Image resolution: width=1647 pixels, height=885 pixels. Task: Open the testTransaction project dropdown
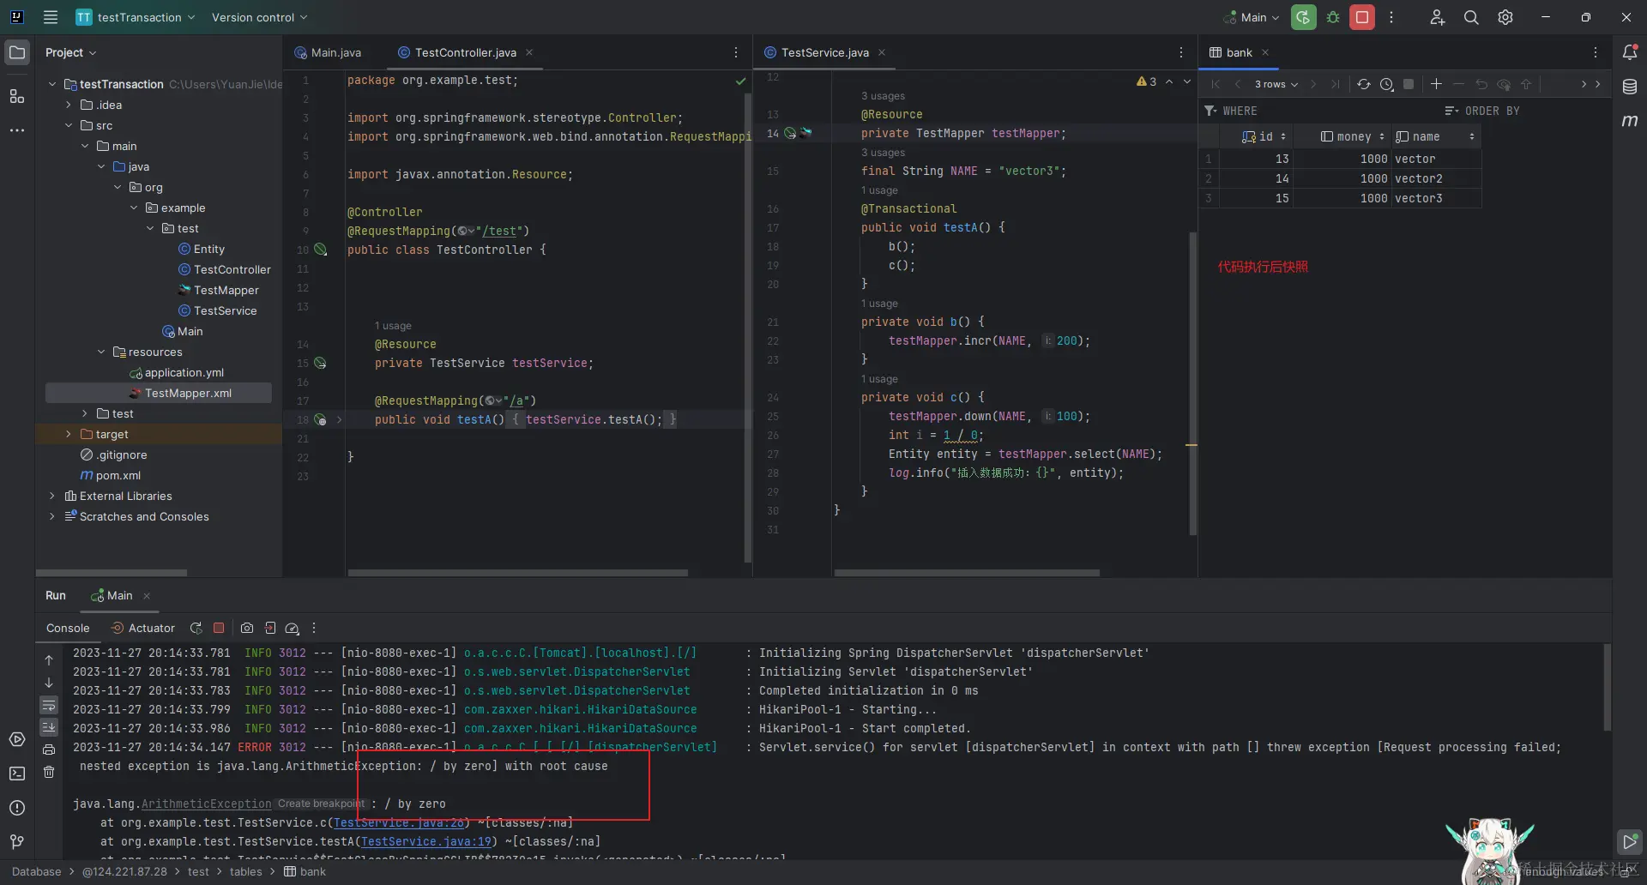(x=136, y=17)
